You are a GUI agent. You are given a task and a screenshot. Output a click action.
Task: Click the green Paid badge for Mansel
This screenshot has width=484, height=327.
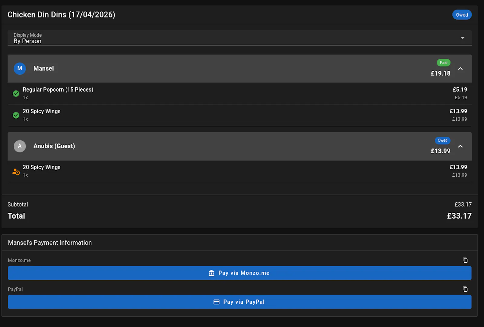tap(443, 63)
